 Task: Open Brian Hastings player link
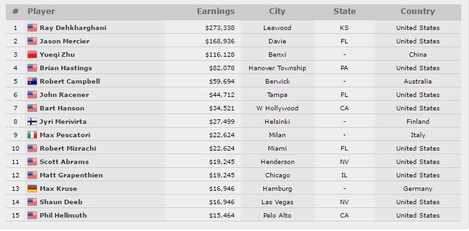66,68
